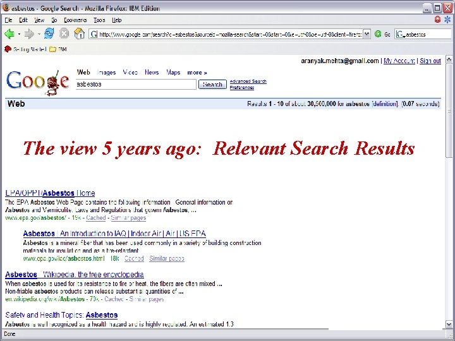Open the Back button history dropdown arrow
Viewport: 455px width, 341px height.
[x=19, y=34]
